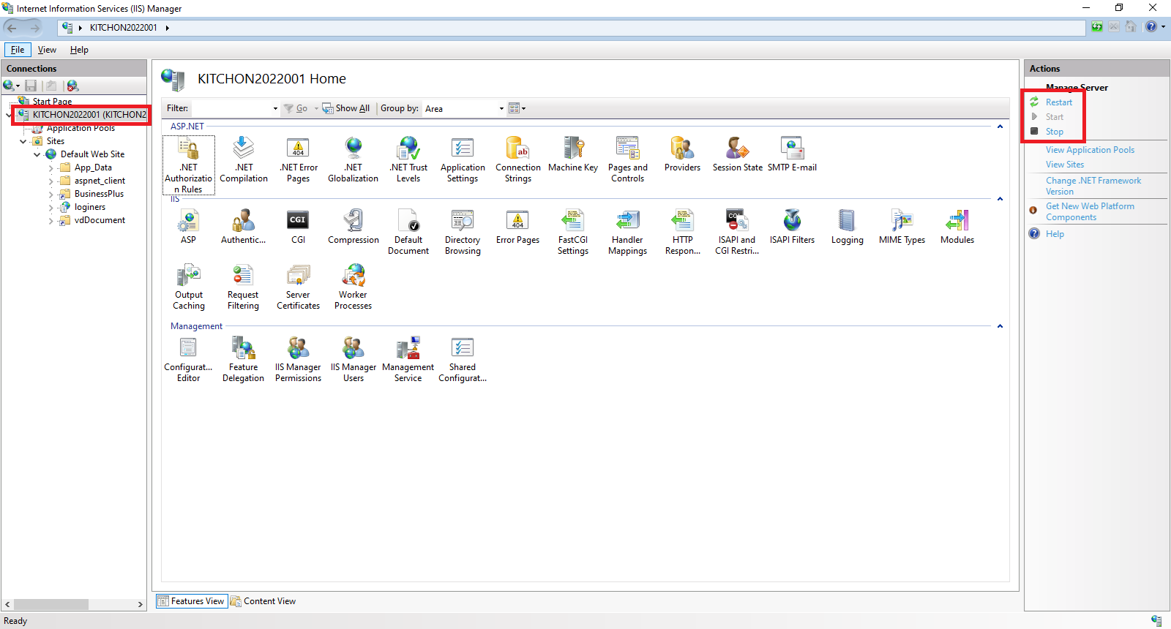Screen dimensions: 1171x629
Task: Open Shared Configuration feature
Action: (x=463, y=359)
